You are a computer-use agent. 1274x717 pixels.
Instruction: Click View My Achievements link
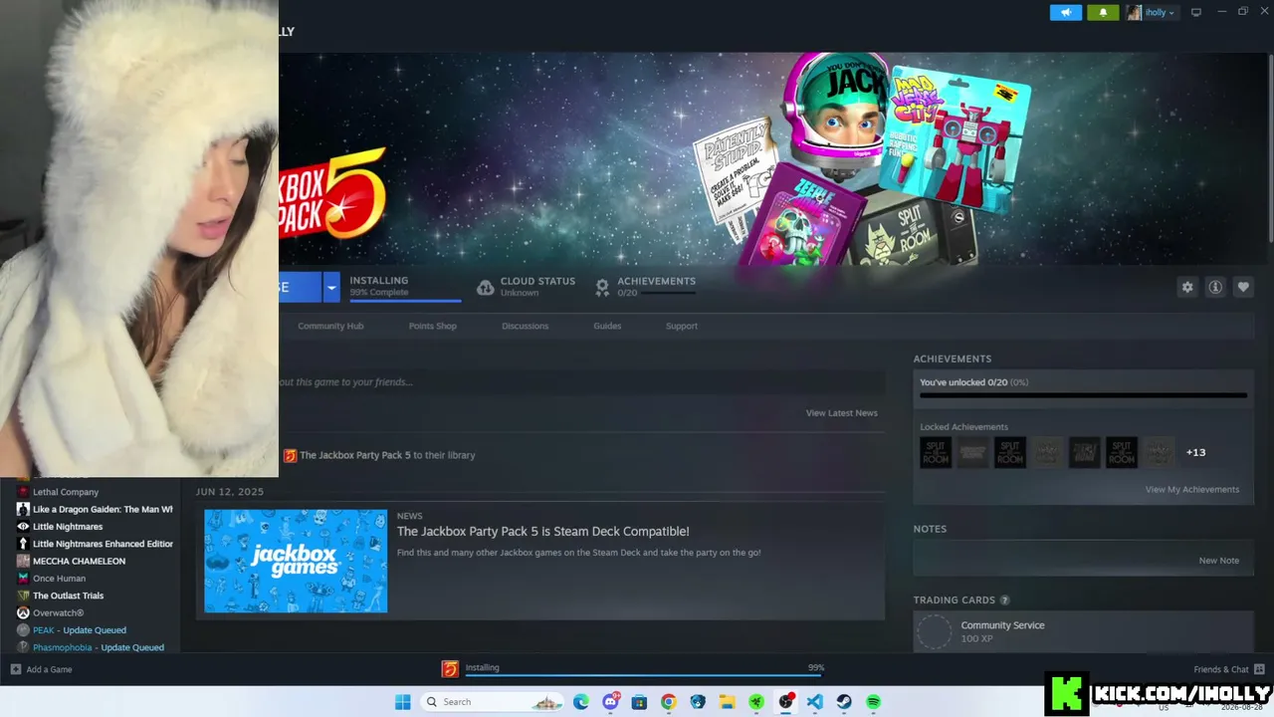click(1191, 490)
